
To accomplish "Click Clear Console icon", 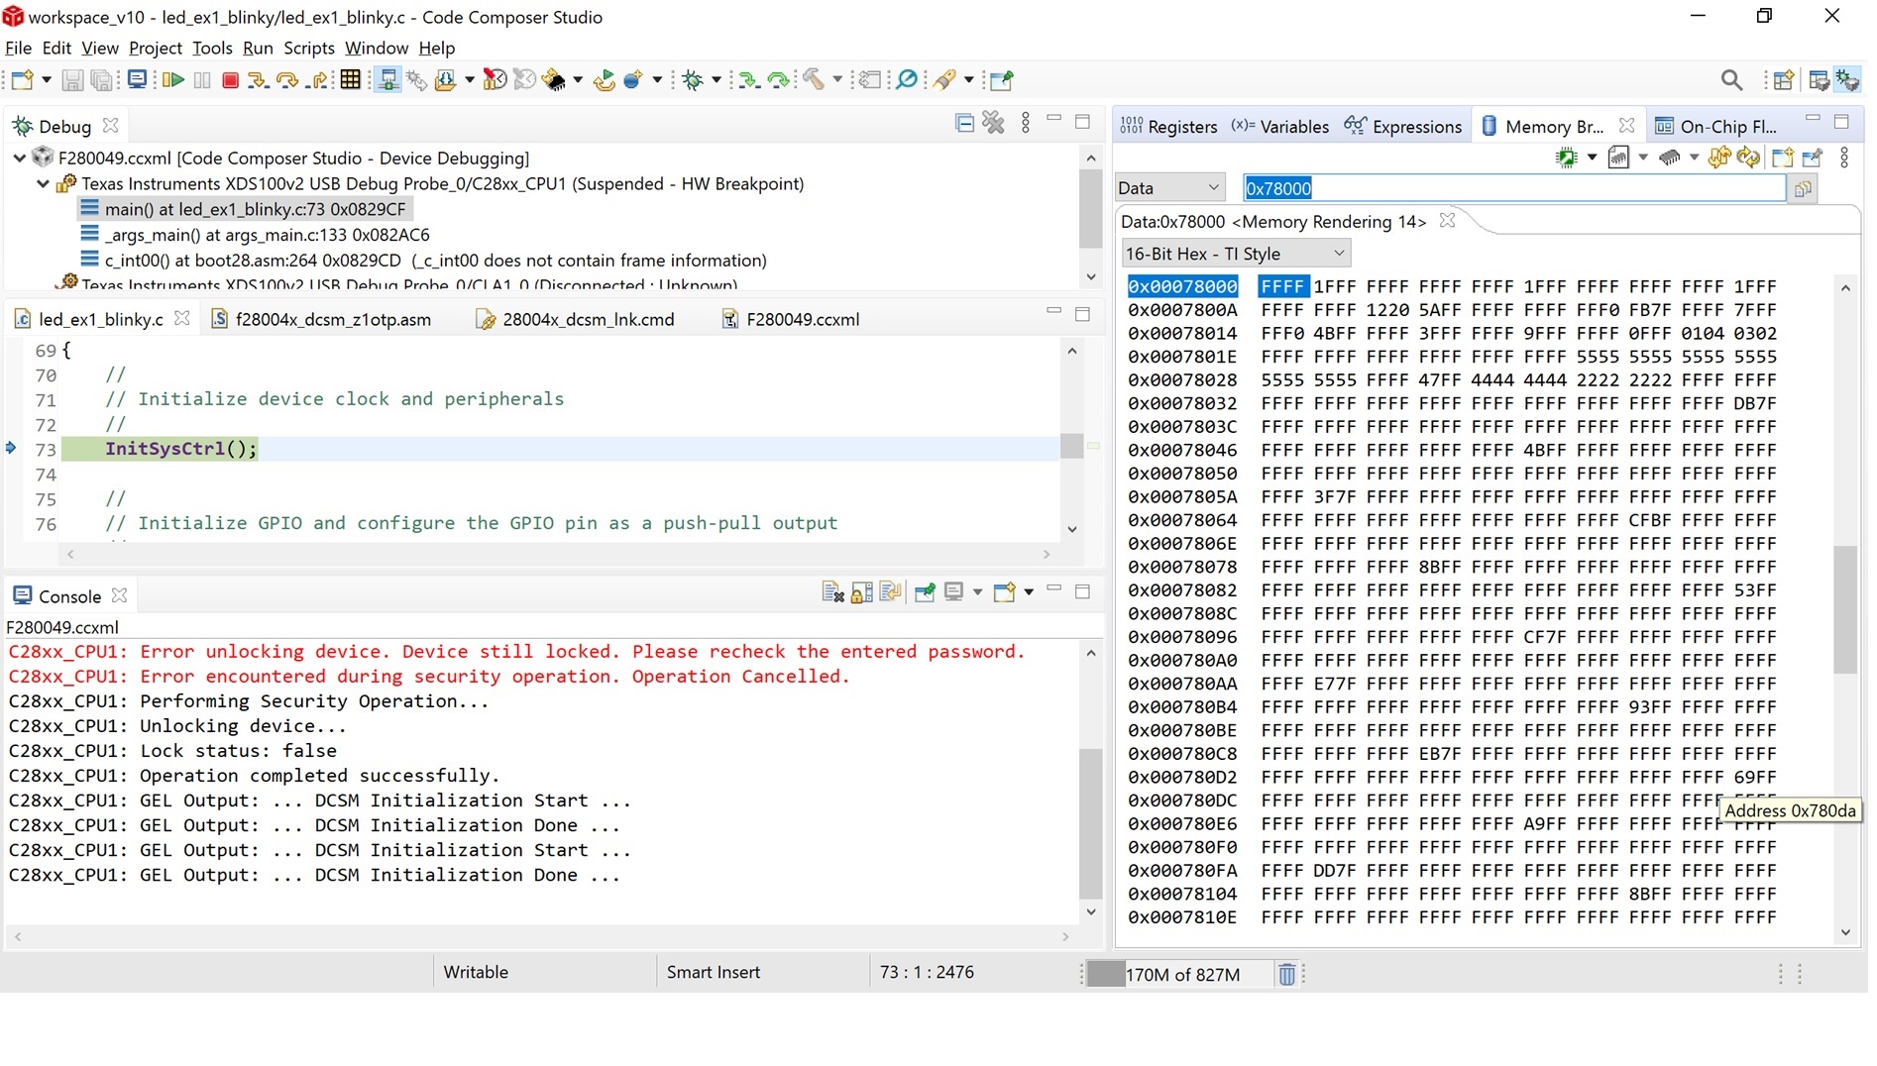I will point(832,592).
